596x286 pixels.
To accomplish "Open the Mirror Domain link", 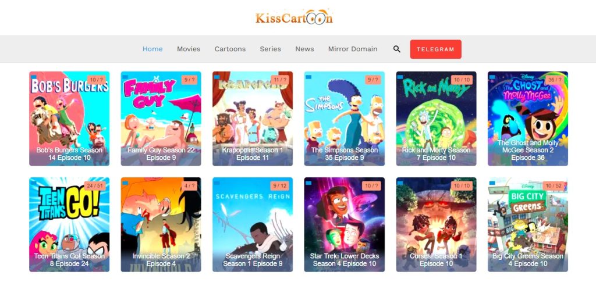I will [353, 49].
